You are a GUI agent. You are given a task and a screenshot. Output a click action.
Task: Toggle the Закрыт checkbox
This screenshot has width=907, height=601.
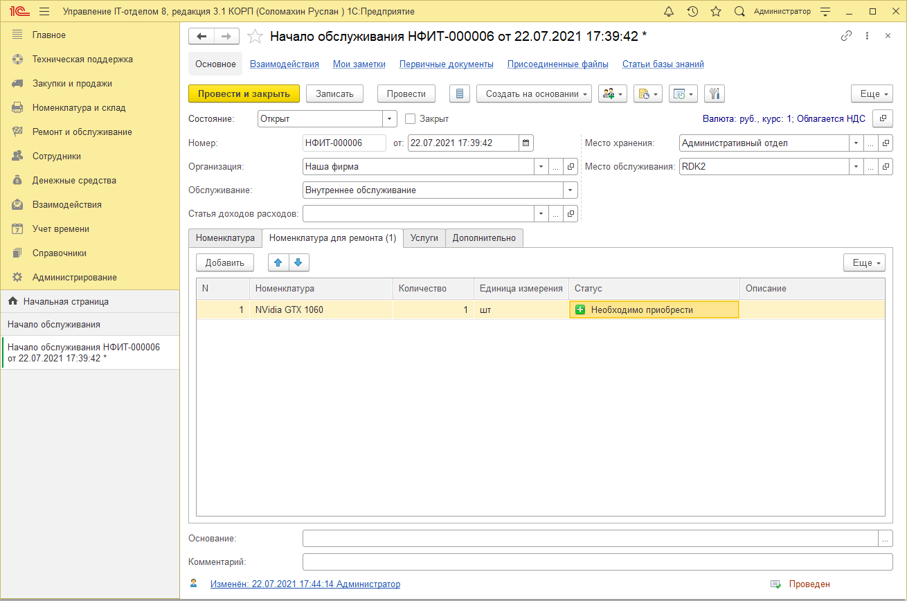pyautogui.click(x=410, y=118)
